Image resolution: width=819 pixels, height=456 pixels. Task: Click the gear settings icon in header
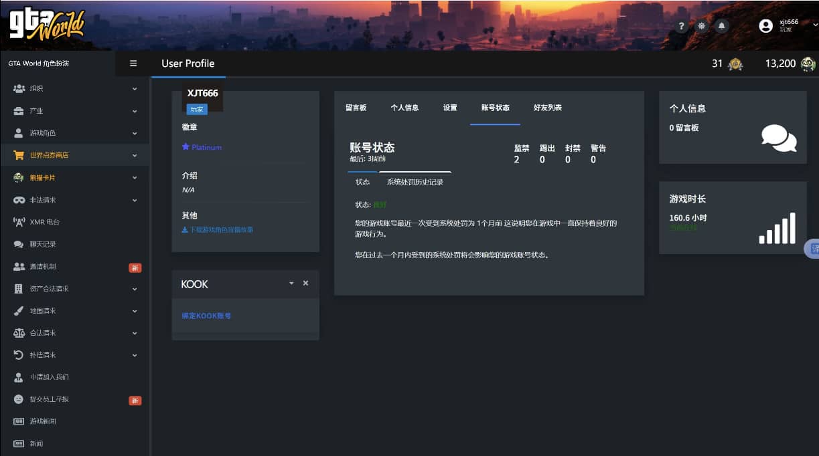pyautogui.click(x=701, y=26)
